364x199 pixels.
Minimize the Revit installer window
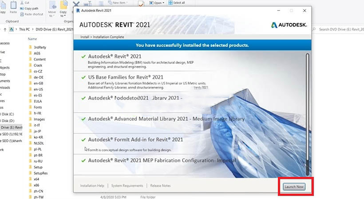(279, 11)
